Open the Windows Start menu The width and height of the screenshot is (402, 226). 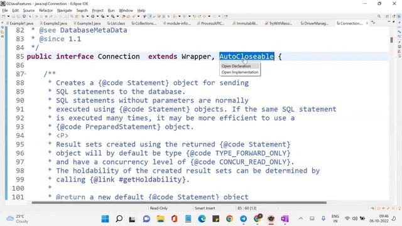click(105, 219)
